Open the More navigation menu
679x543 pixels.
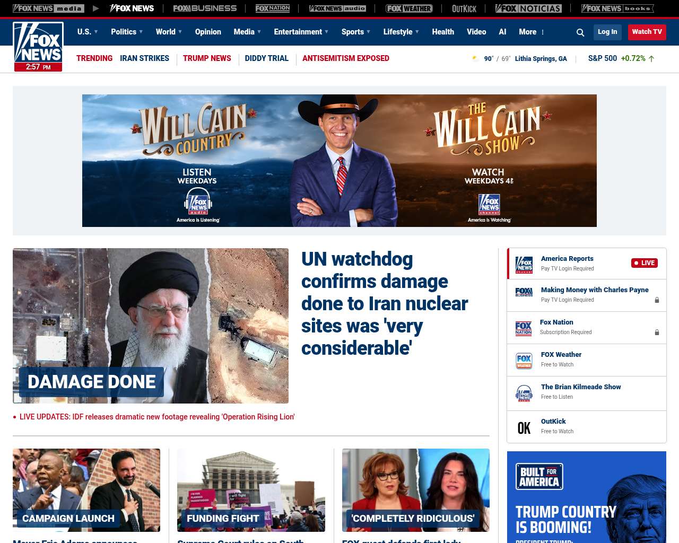point(528,32)
